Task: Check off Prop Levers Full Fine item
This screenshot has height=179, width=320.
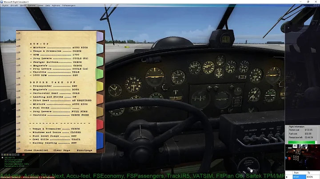Action: click(x=59, y=112)
